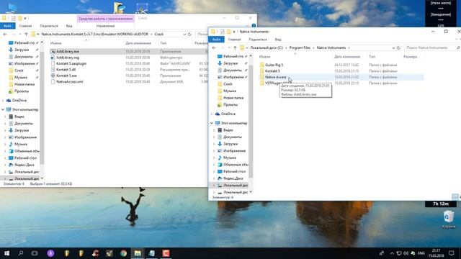Open Поделиться tab in Native Instruments window
The height and width of the screenshot is (259, 461).
258,40
